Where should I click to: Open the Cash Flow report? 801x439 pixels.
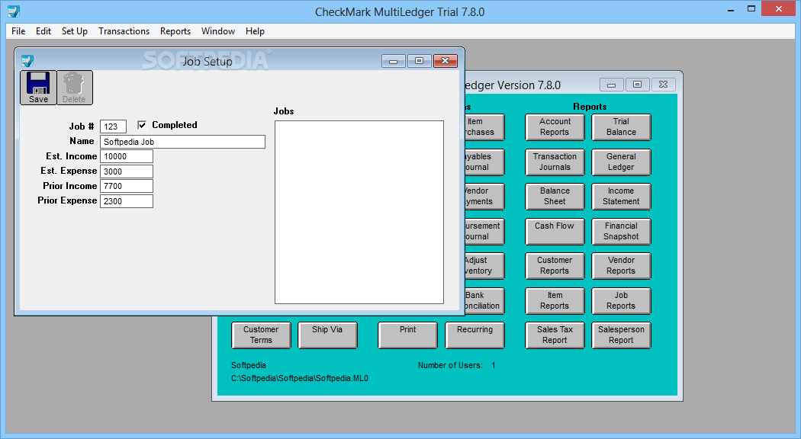[555, 231]
